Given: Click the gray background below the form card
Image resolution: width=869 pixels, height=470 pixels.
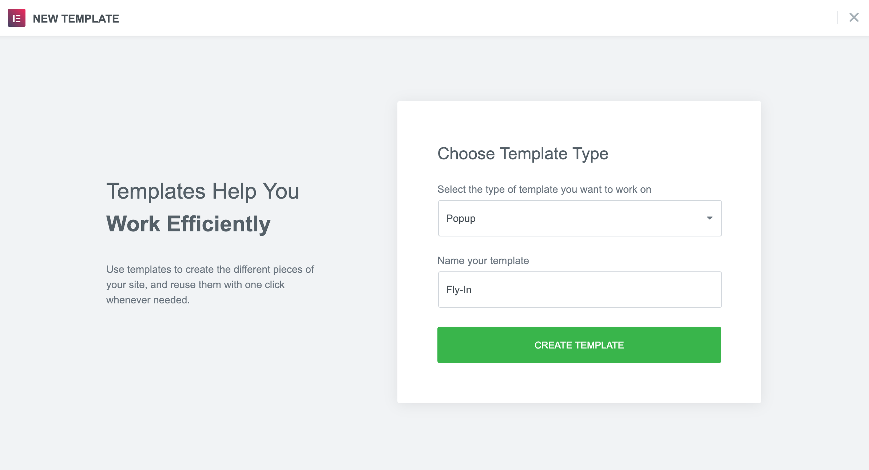Looking at the screenshot, I should click(x=579, y=437).
